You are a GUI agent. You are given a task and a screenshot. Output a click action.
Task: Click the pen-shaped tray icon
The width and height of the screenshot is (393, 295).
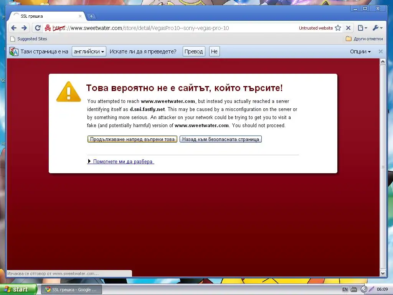[x=372, y=290]
